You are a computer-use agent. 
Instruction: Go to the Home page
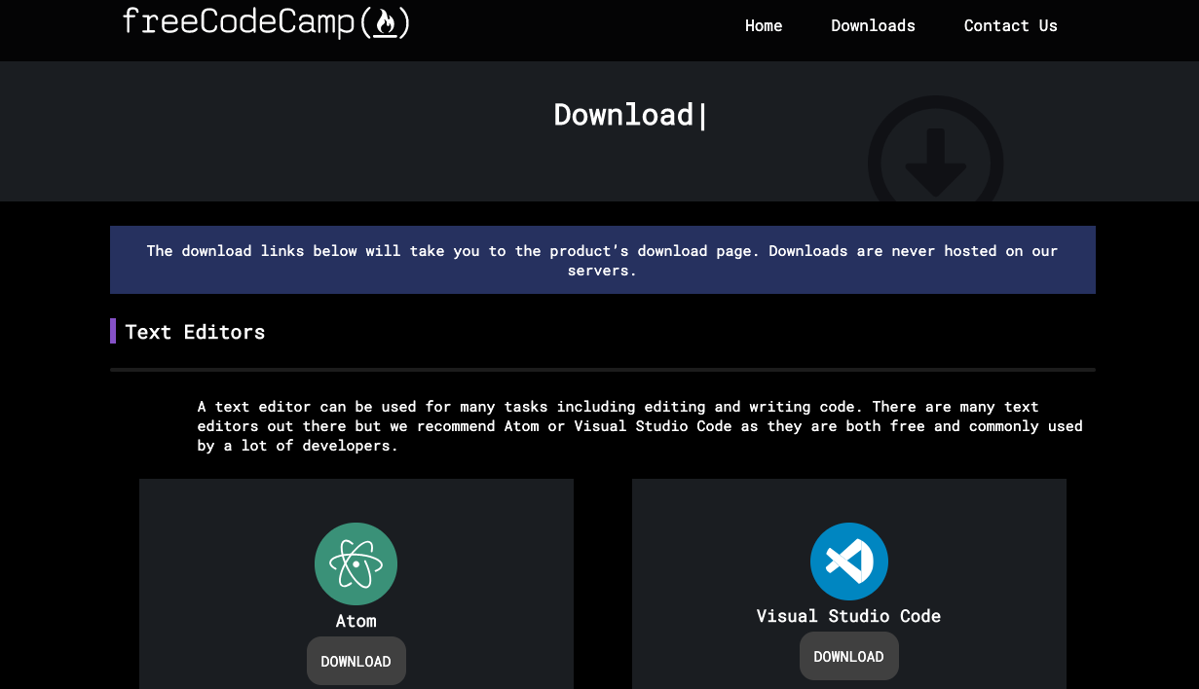764,26
